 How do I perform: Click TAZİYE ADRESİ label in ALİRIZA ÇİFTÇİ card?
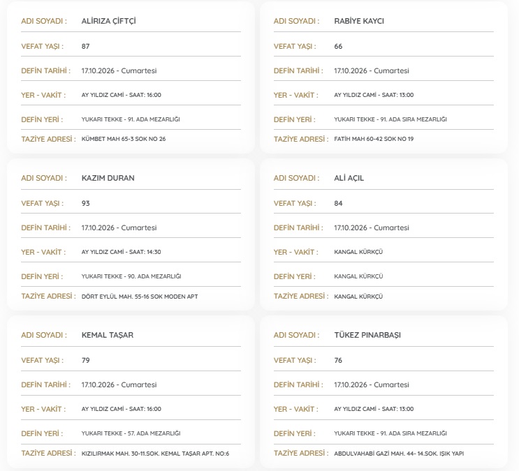click(49, 140)
